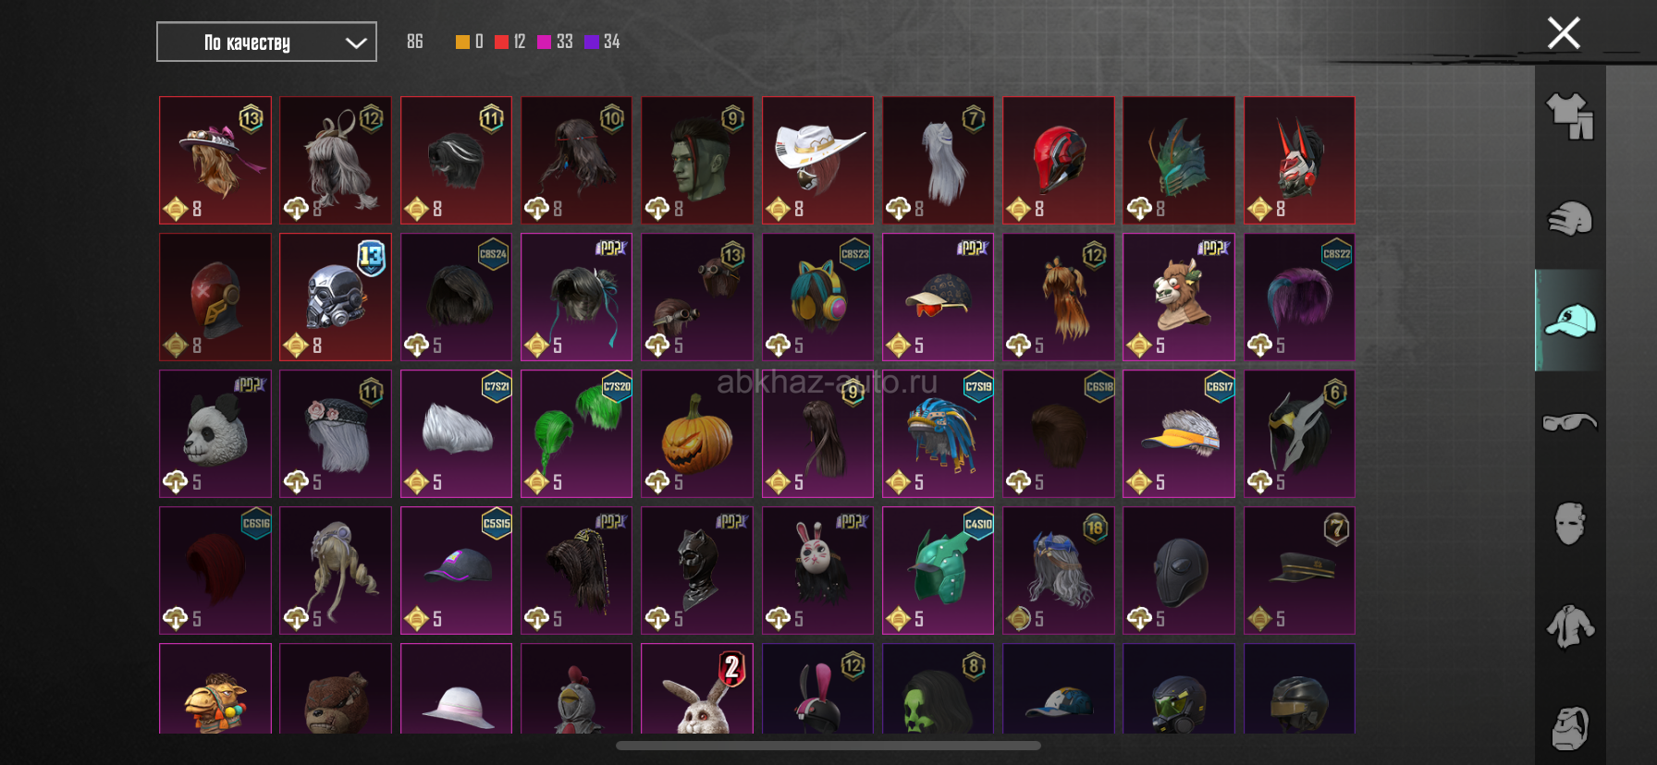The height and width of the screenshot is (765, 1657).
Task: Select the helmet category icon in sidebar
Action: tap(1570, 219)
